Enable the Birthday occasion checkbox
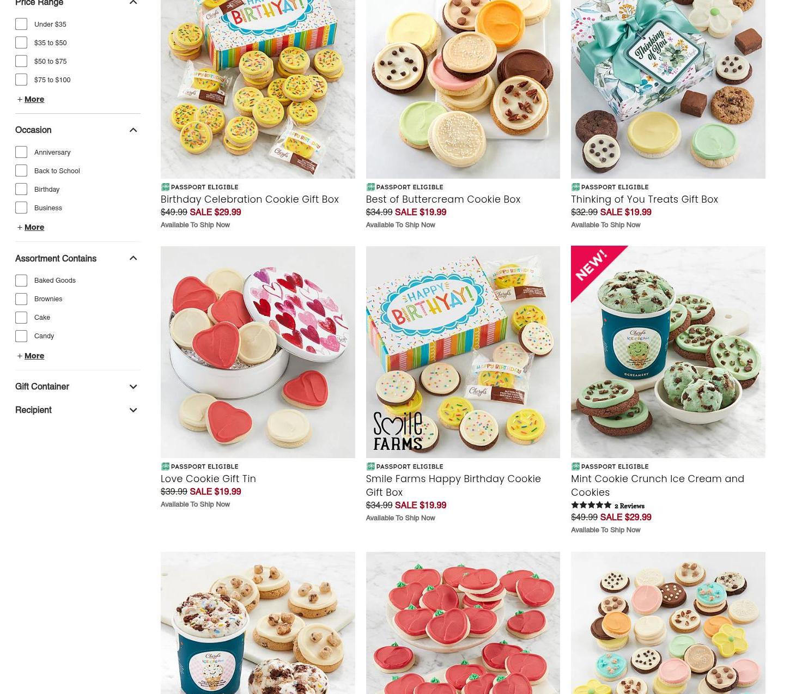 coord(21,189)
